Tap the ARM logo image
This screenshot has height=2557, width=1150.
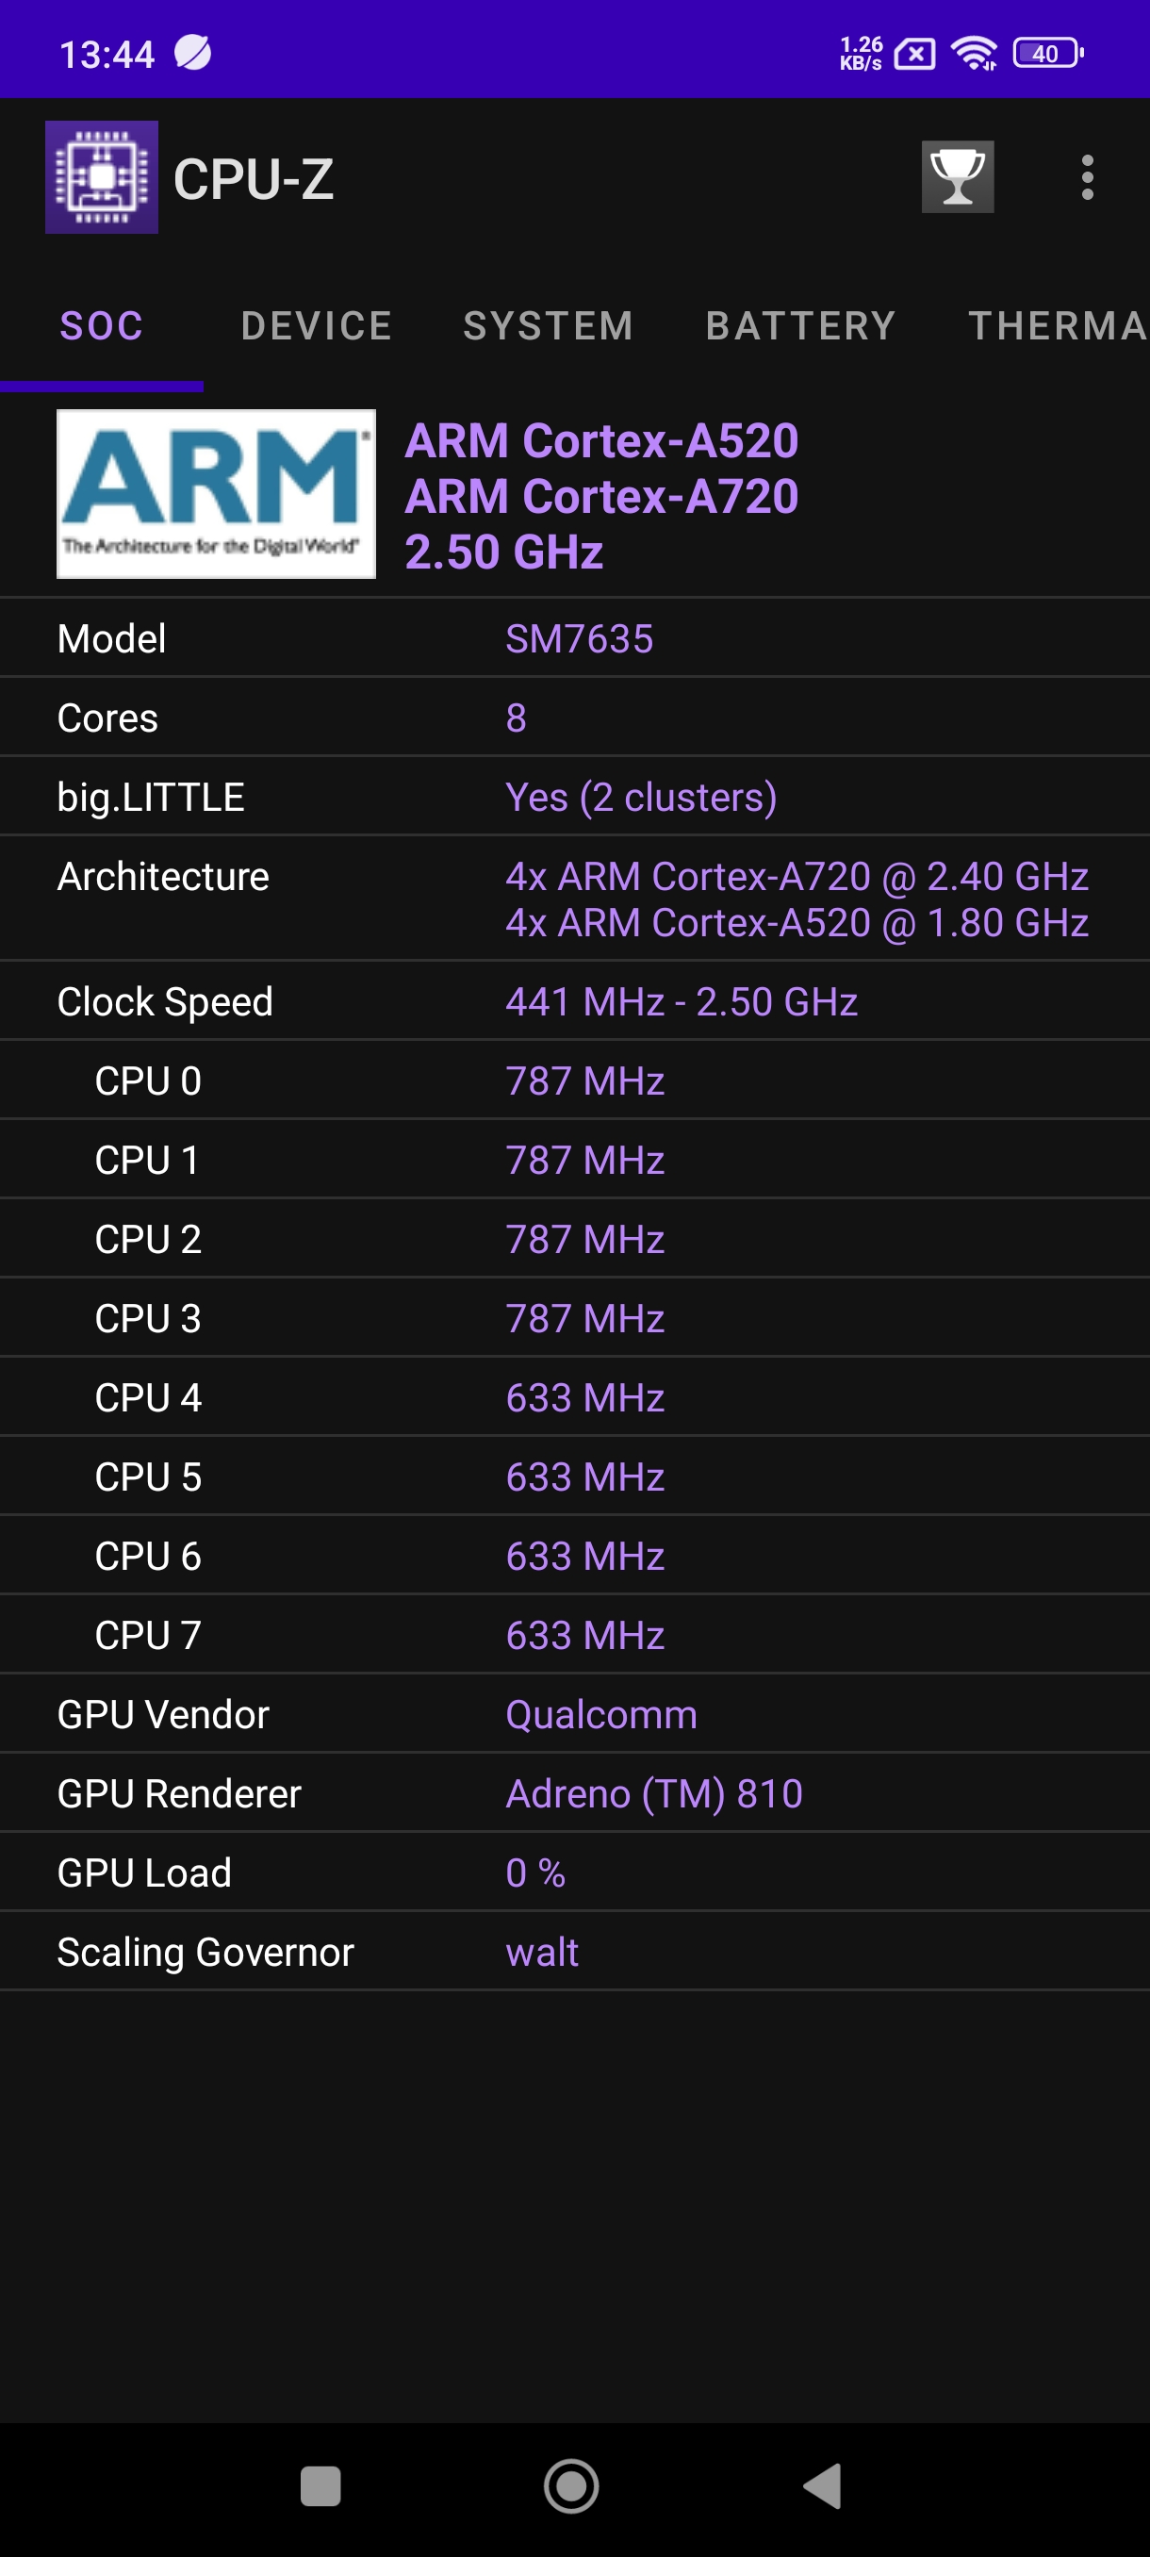click(216, 494)
